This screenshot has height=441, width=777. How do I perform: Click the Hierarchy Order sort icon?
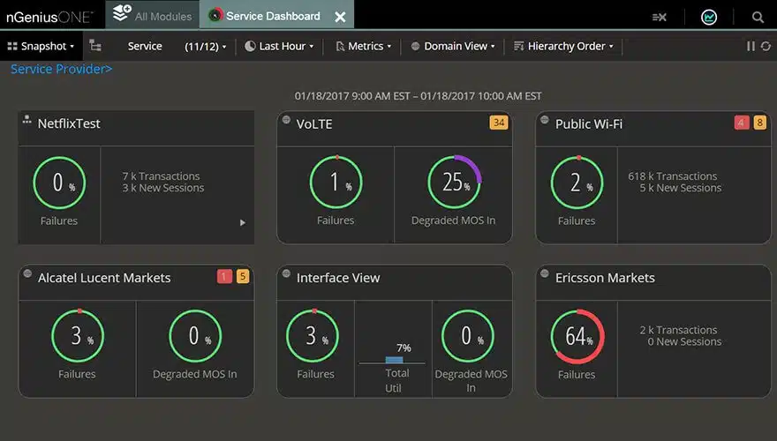click(x=518, y=46)
